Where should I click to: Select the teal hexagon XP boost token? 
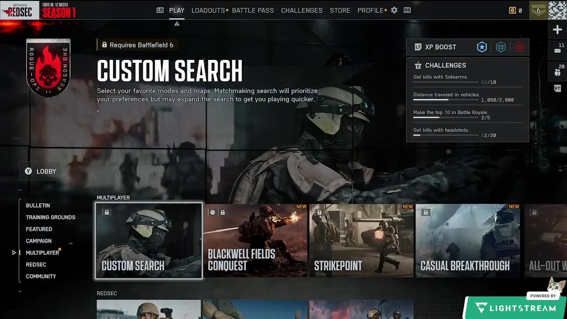(x=501, y=47)
